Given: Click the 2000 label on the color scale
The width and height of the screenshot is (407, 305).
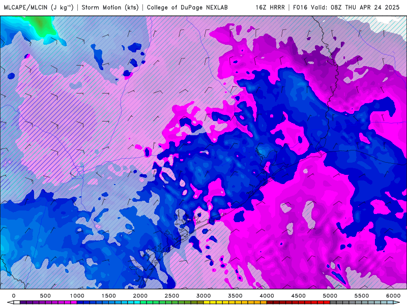Looking at the screenshot, I should 140,296.
